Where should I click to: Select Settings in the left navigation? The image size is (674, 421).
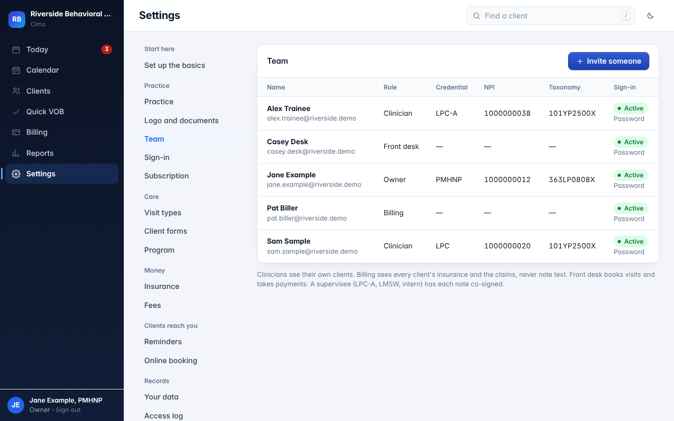[x=62, y=174]
